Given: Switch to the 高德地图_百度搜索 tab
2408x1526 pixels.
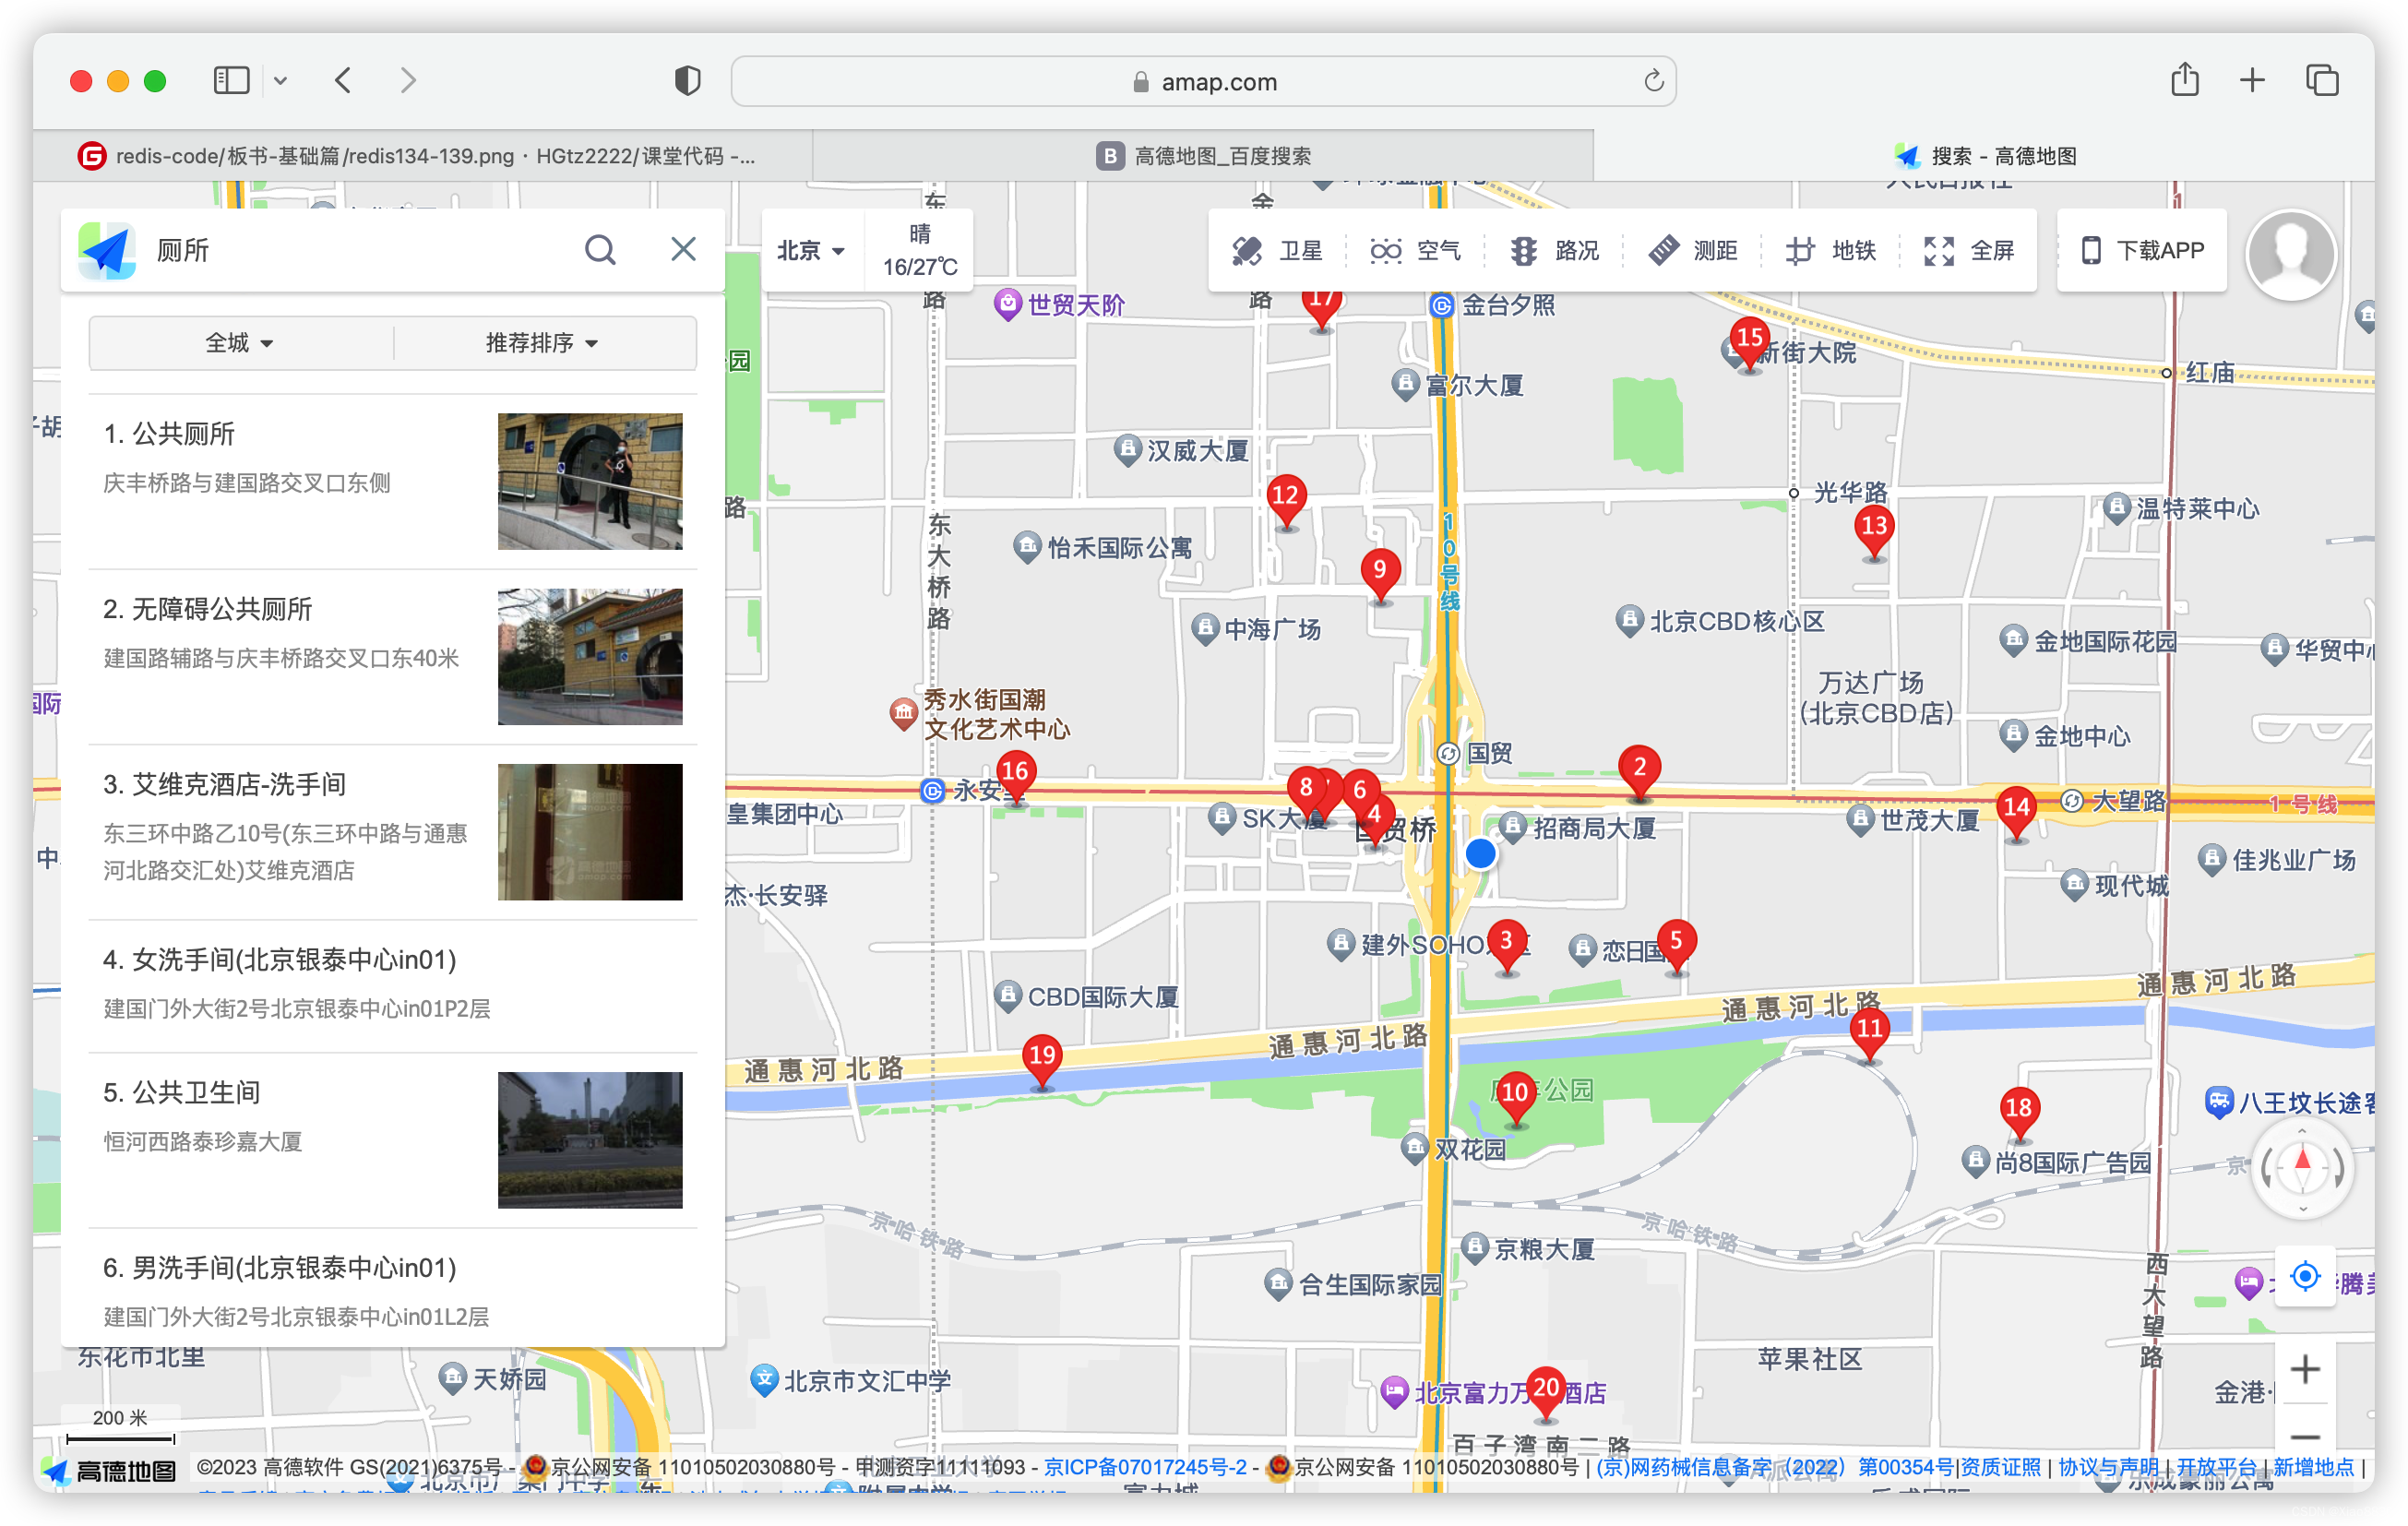Looking at the screenshot, I should pyautogui.click(x=1203, y=156).
